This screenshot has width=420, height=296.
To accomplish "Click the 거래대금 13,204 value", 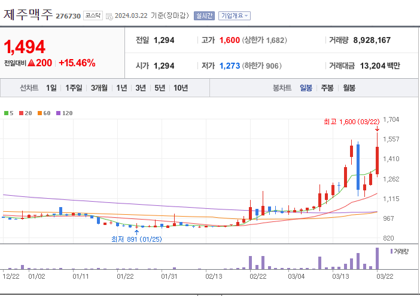I will pyautogui.click(x=372, y=66).
